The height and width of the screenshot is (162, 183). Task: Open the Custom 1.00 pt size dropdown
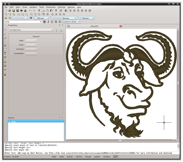coord(71,21)
